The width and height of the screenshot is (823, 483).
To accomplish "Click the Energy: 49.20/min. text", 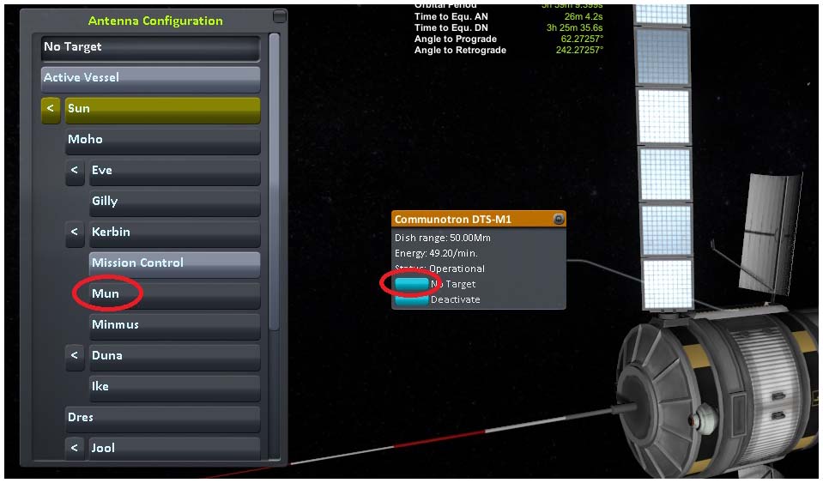I will tap(436, 253).
